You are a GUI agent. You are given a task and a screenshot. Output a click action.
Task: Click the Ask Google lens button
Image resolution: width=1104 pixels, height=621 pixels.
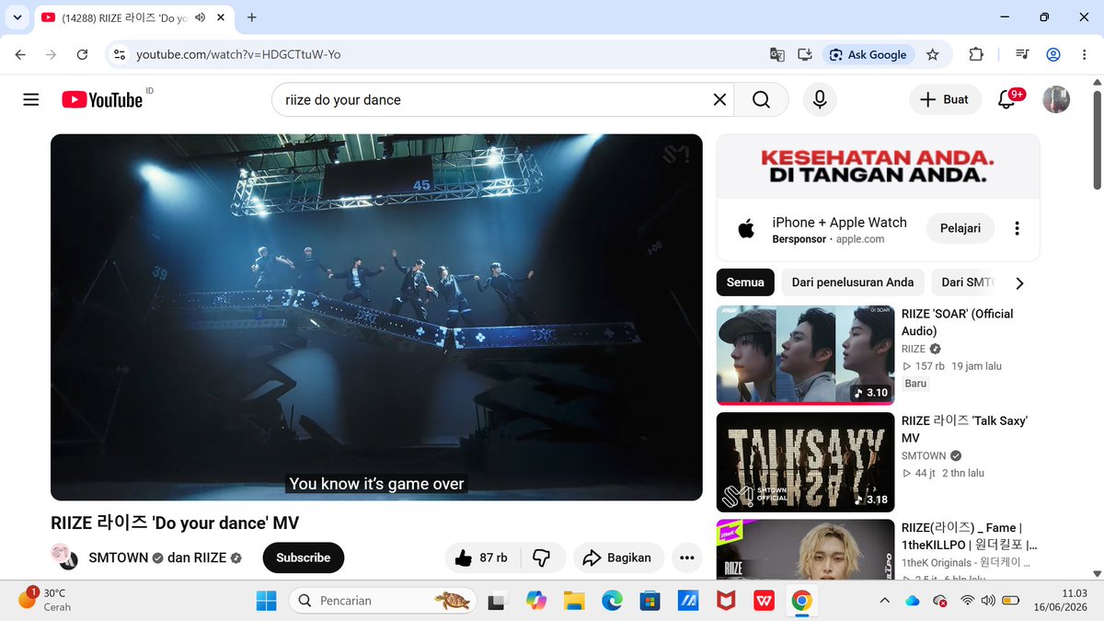pyautogui.click(x=868, y=54)
